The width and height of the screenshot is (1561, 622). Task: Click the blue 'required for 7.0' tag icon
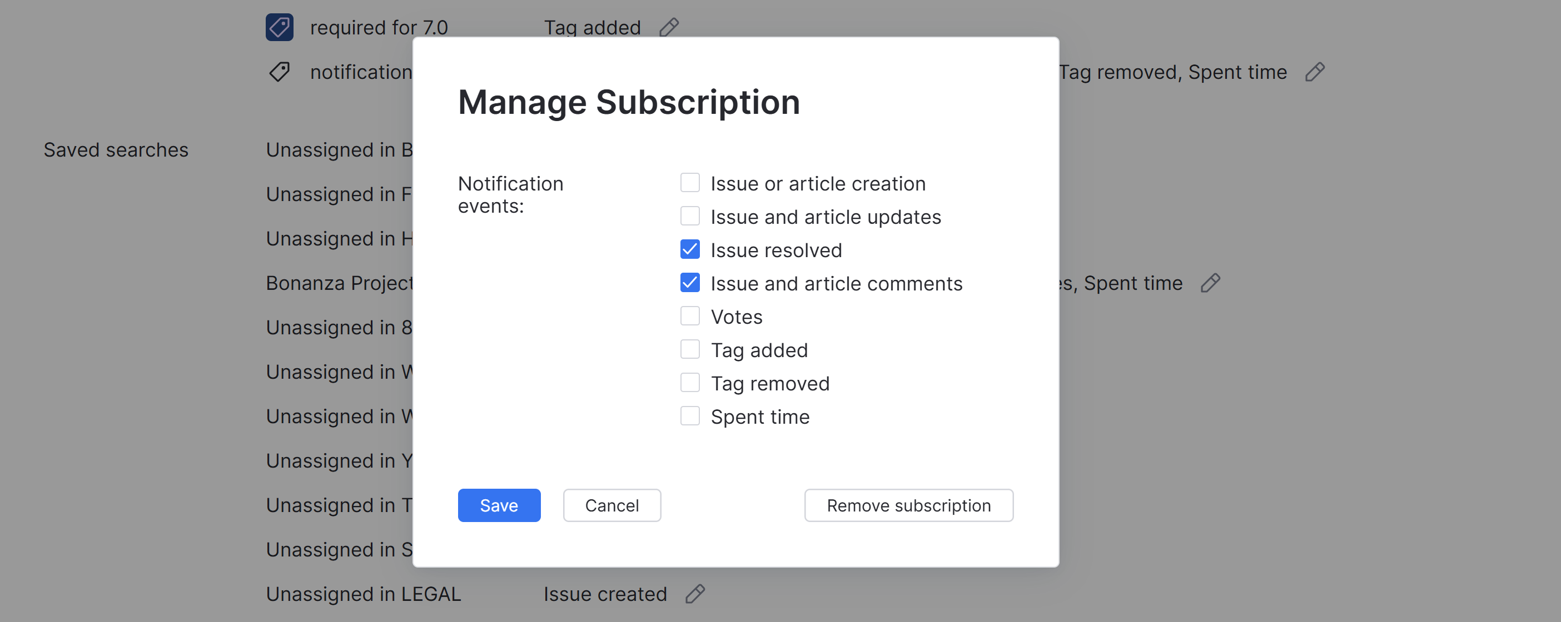280,27
